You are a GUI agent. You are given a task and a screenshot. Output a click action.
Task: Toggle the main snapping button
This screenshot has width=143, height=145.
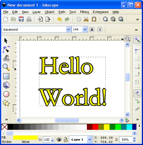[x=137, y=40]
